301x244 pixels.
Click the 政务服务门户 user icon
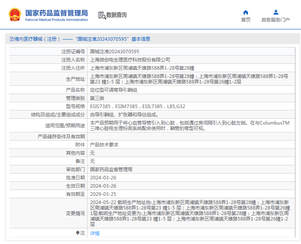pyautogui.click(x=275, y=13)
